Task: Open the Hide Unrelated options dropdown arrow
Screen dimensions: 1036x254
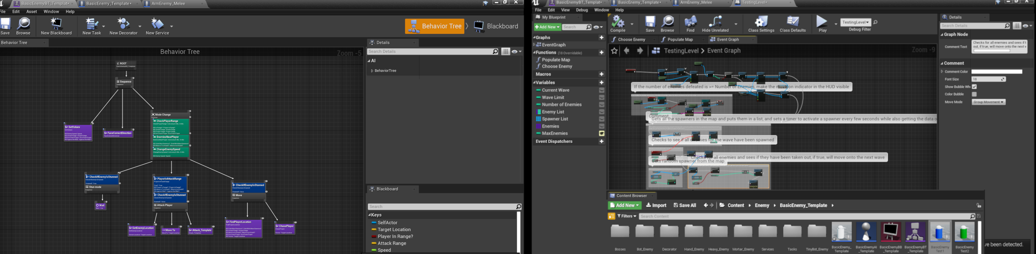Action: click(736, 24)
